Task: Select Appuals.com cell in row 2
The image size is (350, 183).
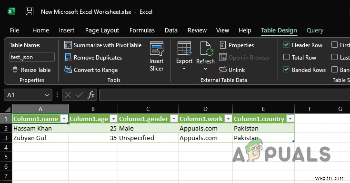Action: [205, 128]
